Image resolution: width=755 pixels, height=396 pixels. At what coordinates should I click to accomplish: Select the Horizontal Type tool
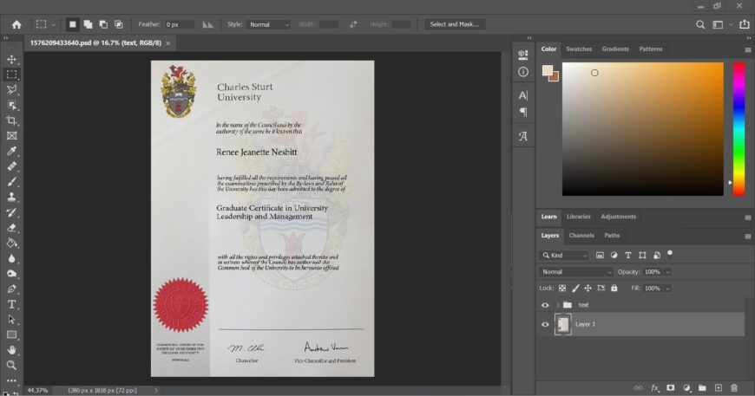pyautogui.click(x=11, y=304)
